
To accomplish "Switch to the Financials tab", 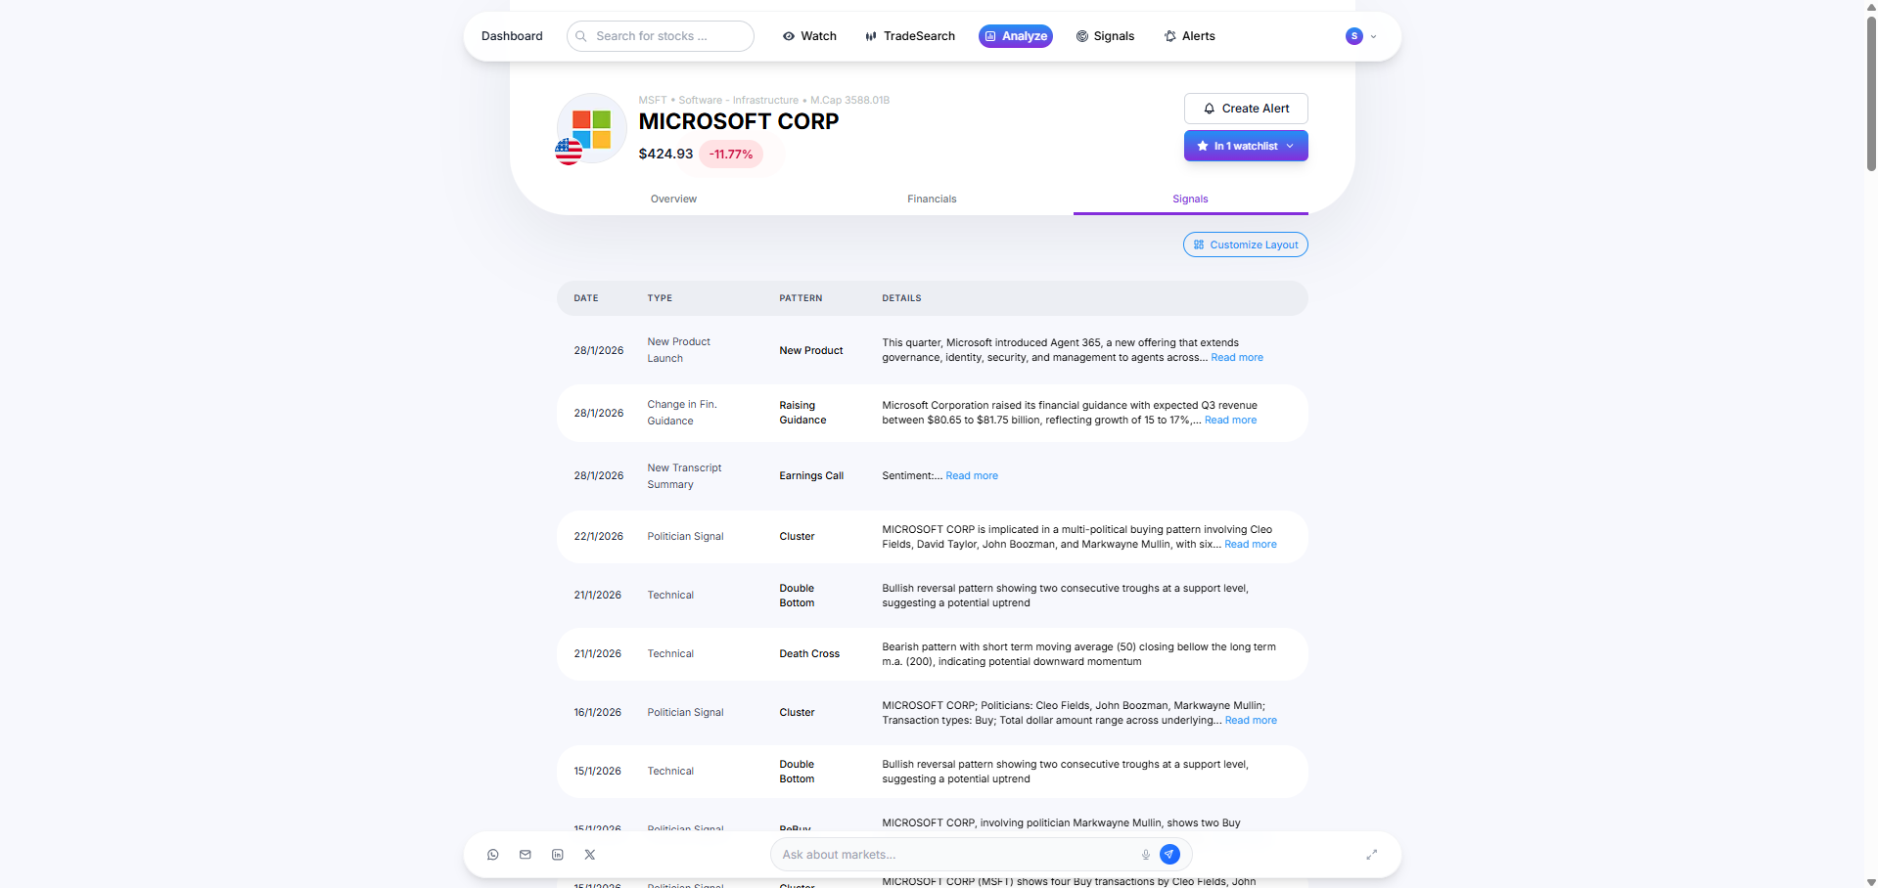I will pyautogui.click(x=932, y=199).
